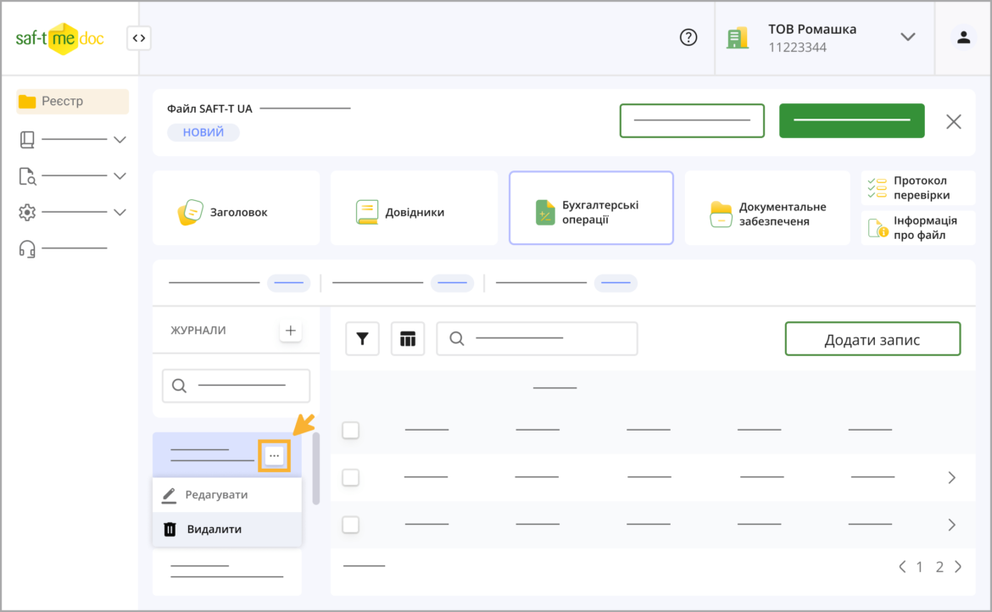
Task: Expand the second table row chevron
Action: (x=951, y=477)
